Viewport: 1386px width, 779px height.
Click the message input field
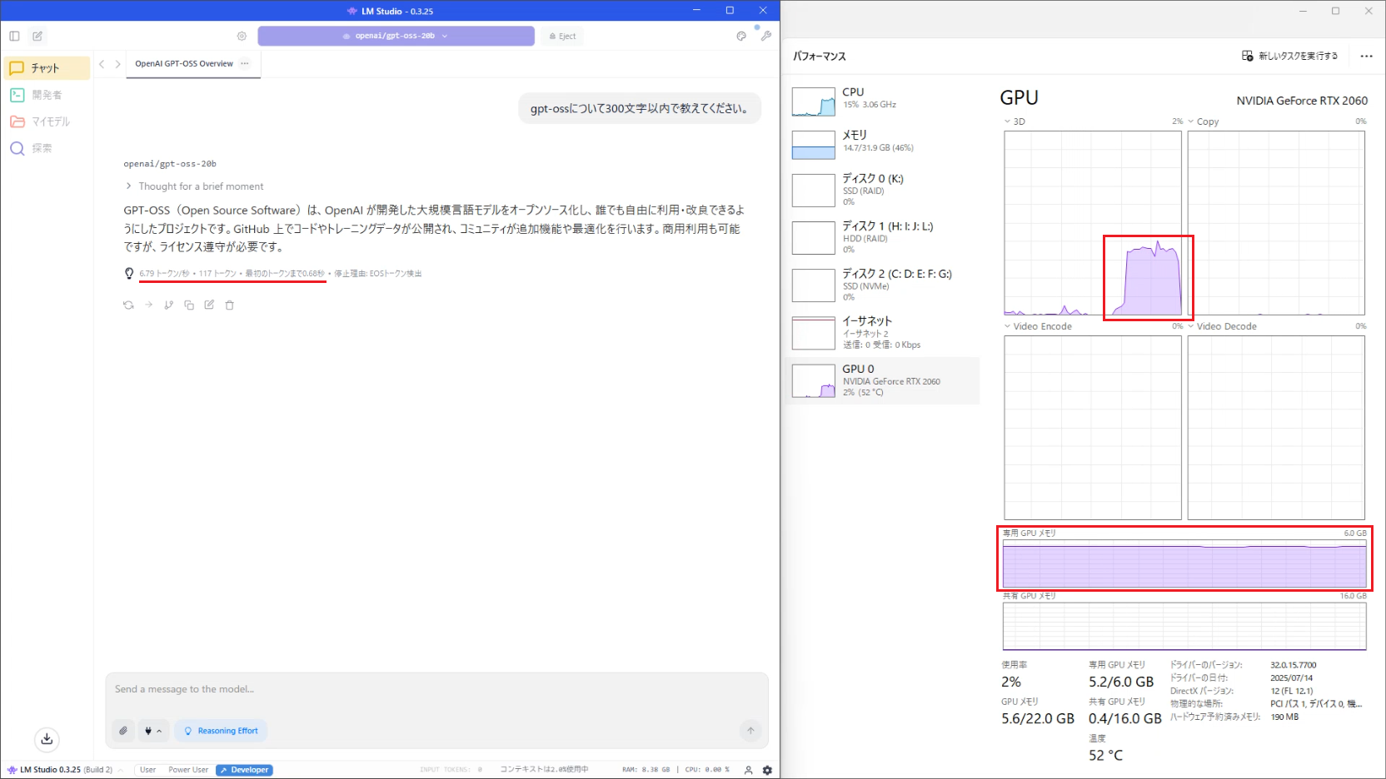(x=433, y=689)
